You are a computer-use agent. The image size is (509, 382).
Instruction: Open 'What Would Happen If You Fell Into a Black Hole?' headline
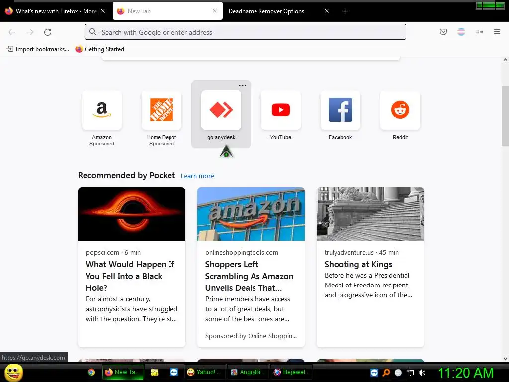click(x=130, y=276)
